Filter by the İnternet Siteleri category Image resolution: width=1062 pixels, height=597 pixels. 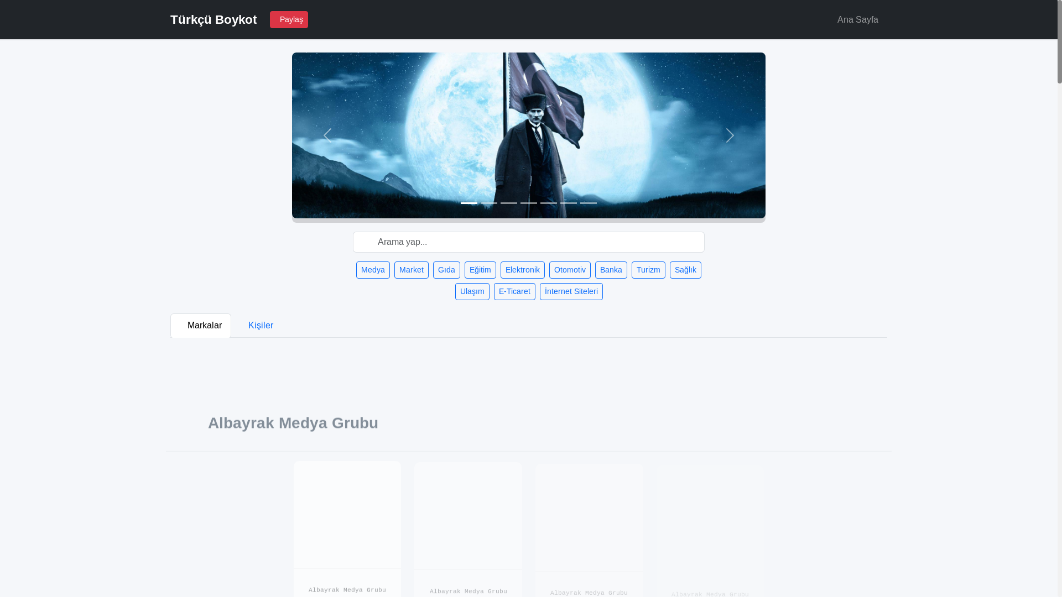tap(571, 291)
